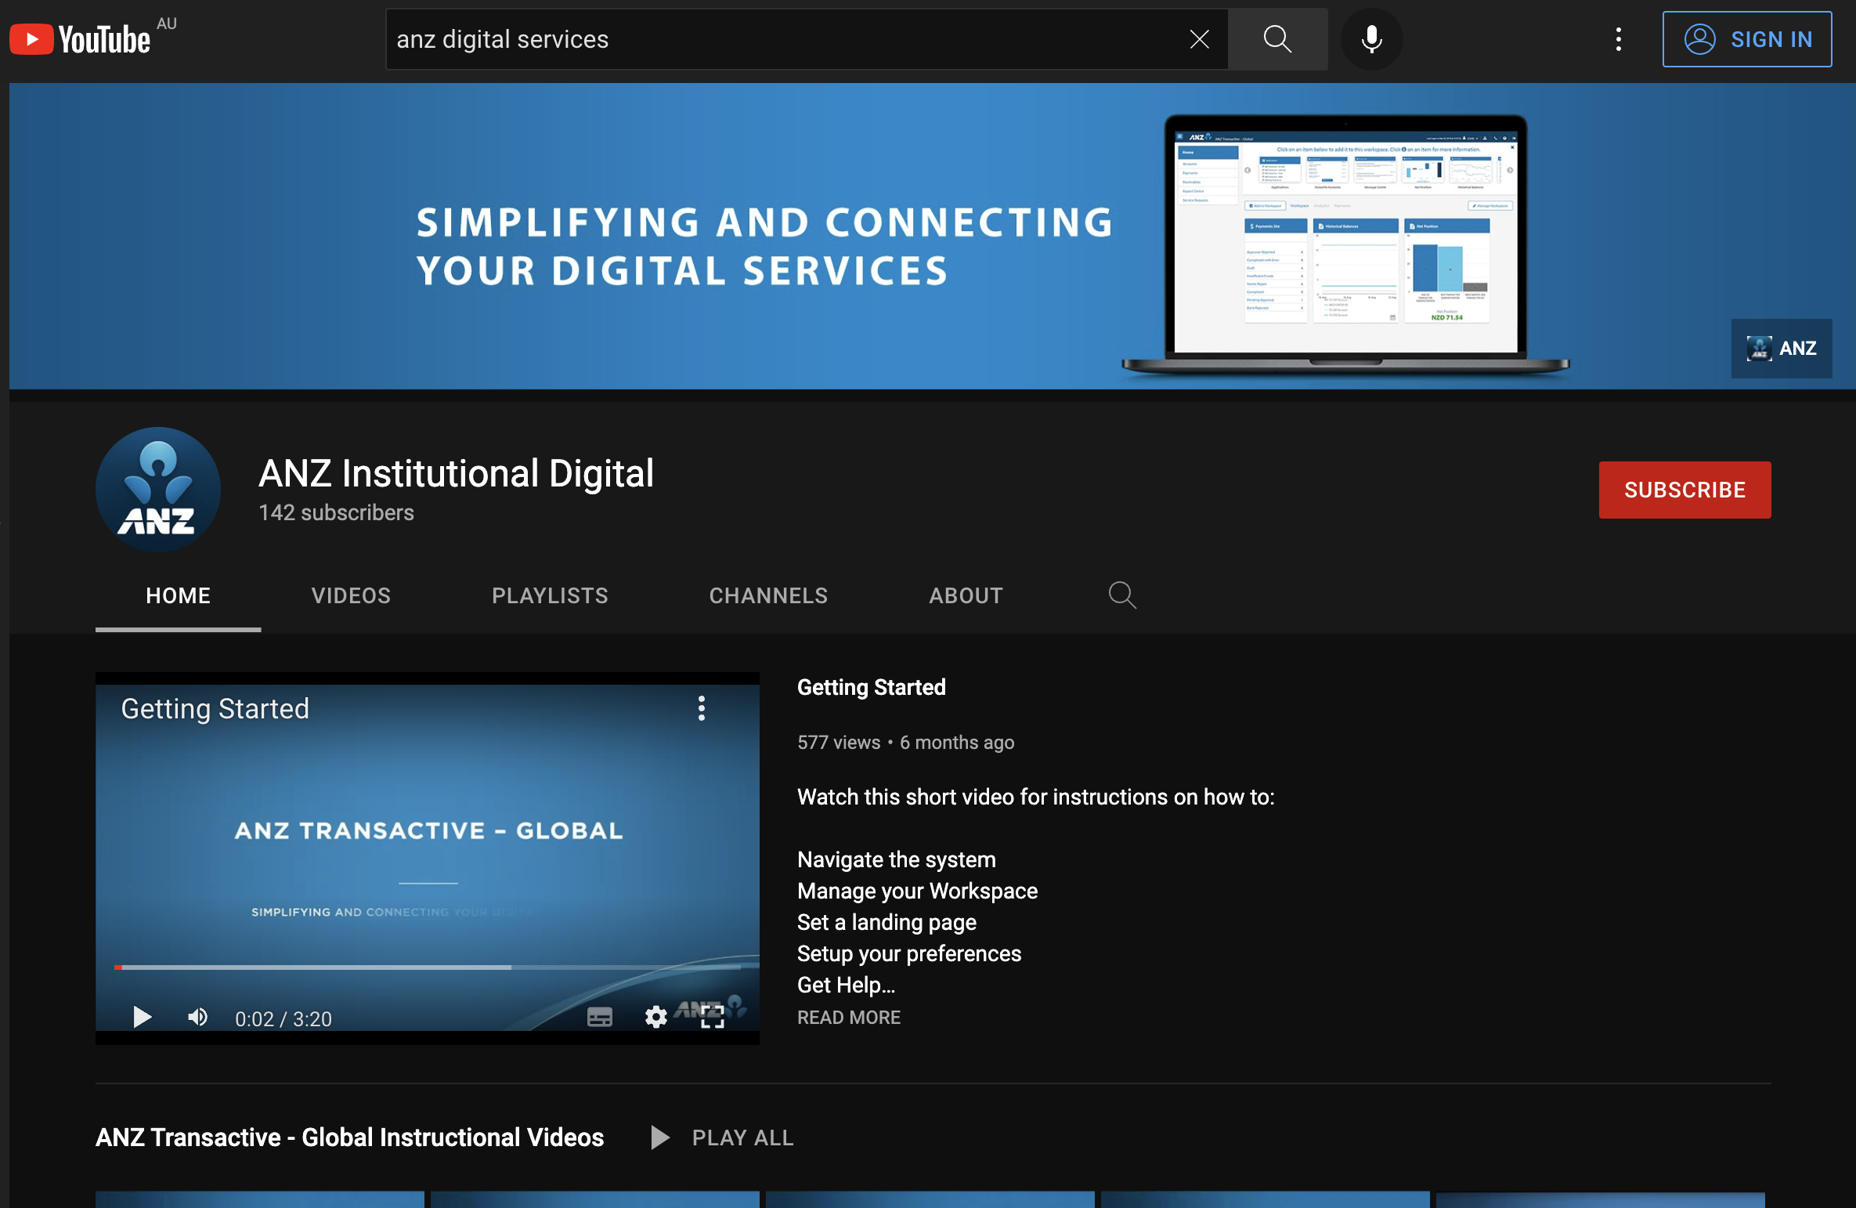
Task: Click the 'Navigate the system' description line
Action: point(897,860)
